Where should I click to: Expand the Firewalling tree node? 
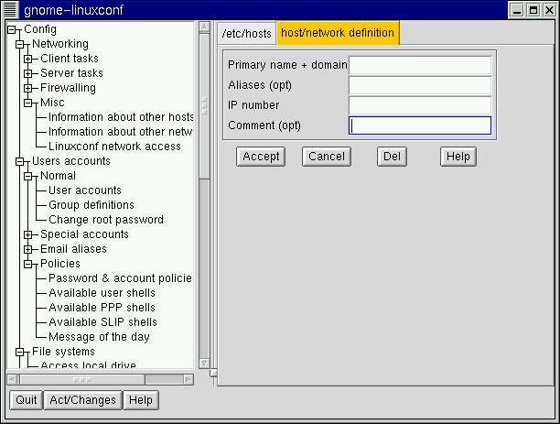click(27, 88)
